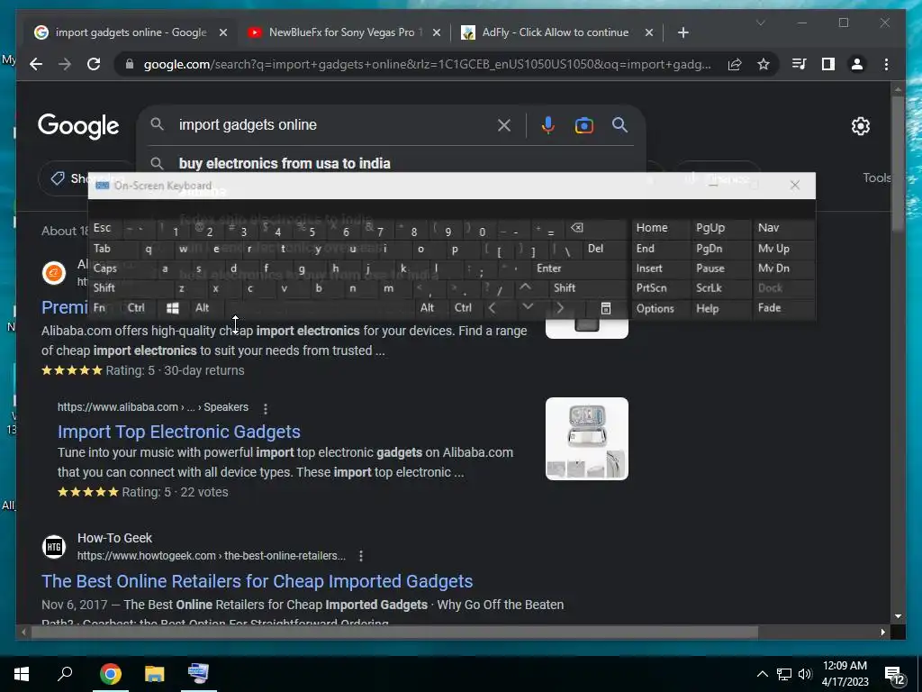Toggle ScrLk on the on-screen keyboard
The image size is (922, 692).
tap(709, 287)
